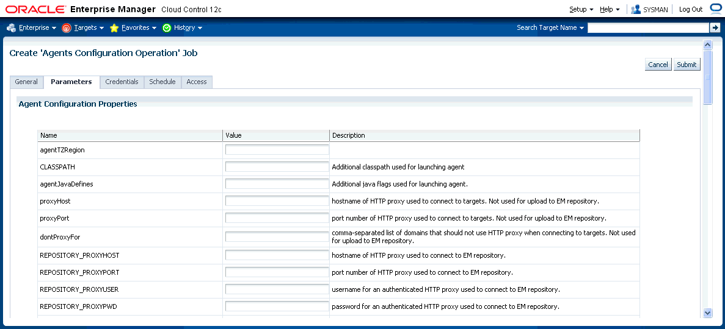Open the History menu
Image resolution: width=725 pixels, height=329 pixels.
click(x=188, y=27)
